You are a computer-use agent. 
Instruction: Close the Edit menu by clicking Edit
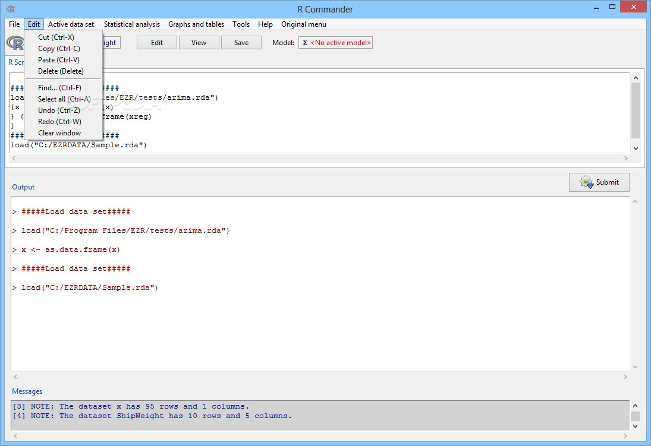click(34, 24)
